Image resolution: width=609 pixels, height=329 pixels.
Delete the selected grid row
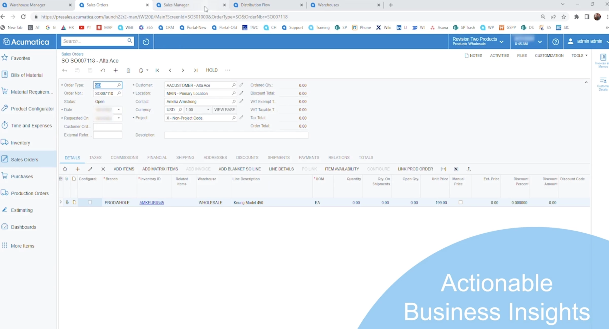click(x=103, y=169)
